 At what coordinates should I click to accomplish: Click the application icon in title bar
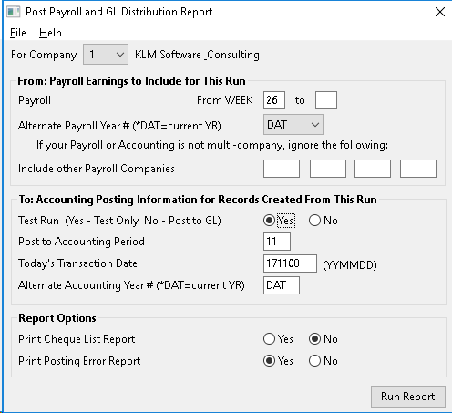(x=14, y=12)
